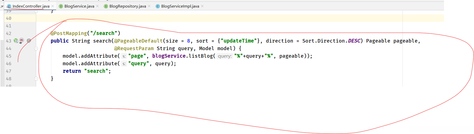This screenshot has height=134, width=474.
Task: Click the 'return' keyword on line 47
Action: (x=72, y=71)
